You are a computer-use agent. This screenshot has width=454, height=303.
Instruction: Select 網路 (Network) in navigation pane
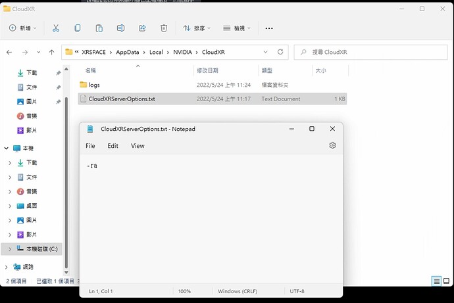(24, 267)
